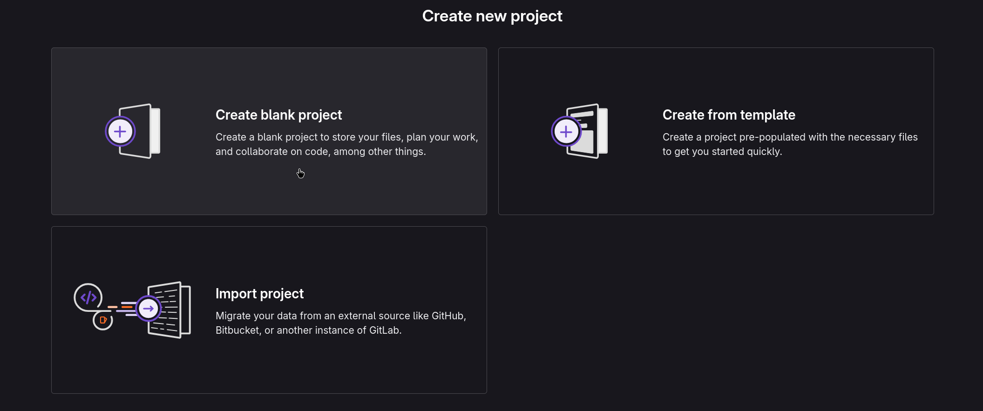Click the purple arrow circle in import icon

(x=149, y=308)
